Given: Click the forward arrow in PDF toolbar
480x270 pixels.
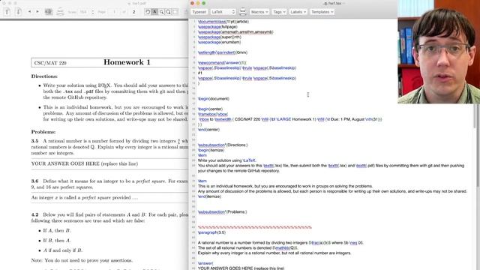Looking at the screenshot, I should [x=37, y=12].
